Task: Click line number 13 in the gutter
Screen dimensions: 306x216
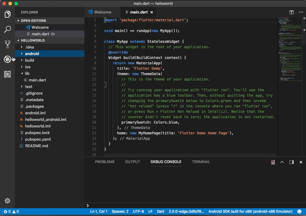Action: pos(94,84)
